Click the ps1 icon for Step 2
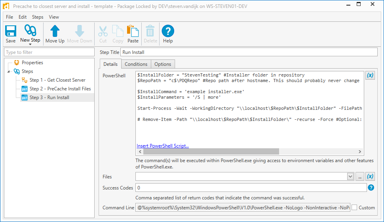Screen dimensions: 384x222 click(25, 89)
